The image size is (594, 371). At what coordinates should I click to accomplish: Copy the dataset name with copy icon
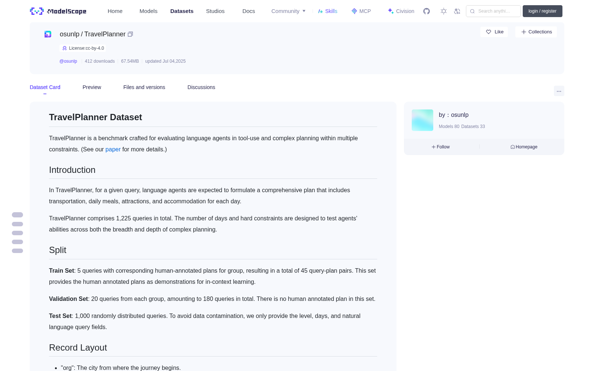130,34
